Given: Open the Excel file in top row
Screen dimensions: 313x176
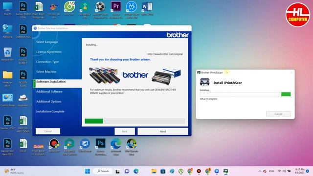Looking at the screenshot, I should click(x=39, y=10).
